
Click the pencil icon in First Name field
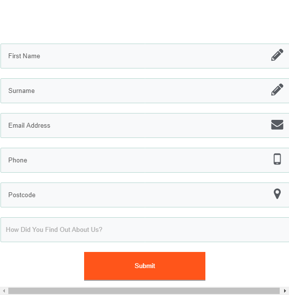tap(277, 55)
